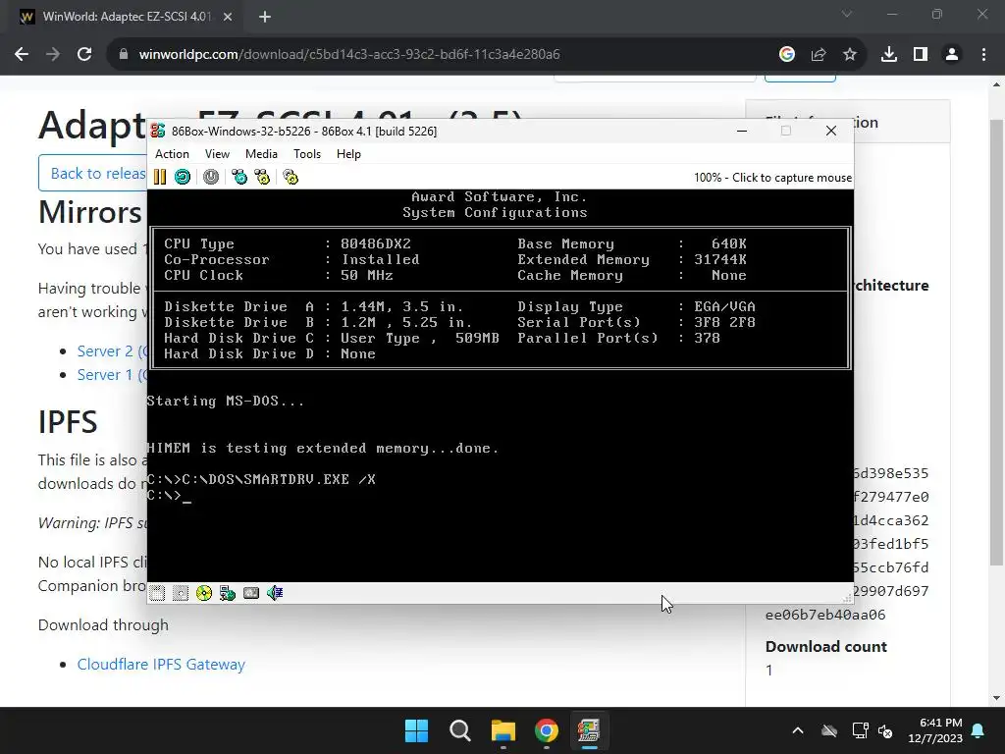
Task: Open the View menu in 86Box
Action: (x=217, y=154)
